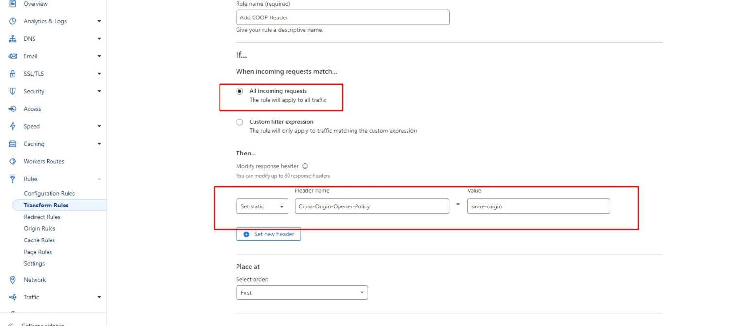This screenshot has width=746, height=326.
Task: Click the Value field containing same-origin
Action: (x=539, y=206)
